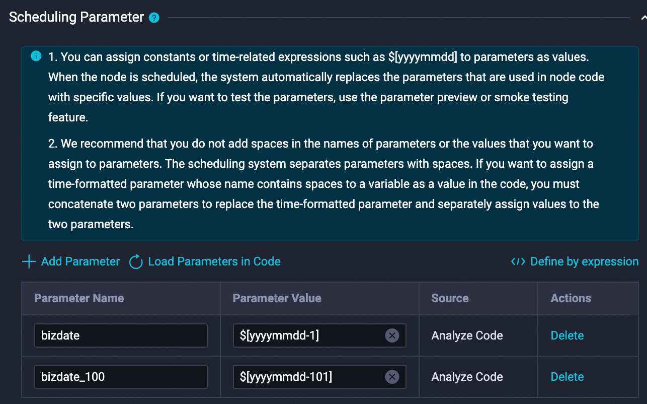Clear the $[yyyymmdd-101] value with its X icon
This screenshot has height=404, width=647.
[x=392, y=377]
